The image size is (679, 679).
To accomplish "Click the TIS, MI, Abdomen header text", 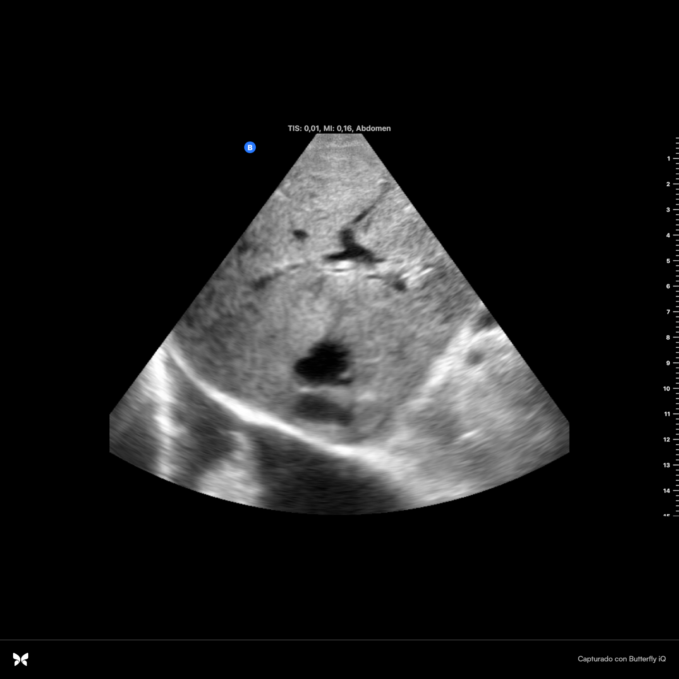I will [x=339, y=128].
